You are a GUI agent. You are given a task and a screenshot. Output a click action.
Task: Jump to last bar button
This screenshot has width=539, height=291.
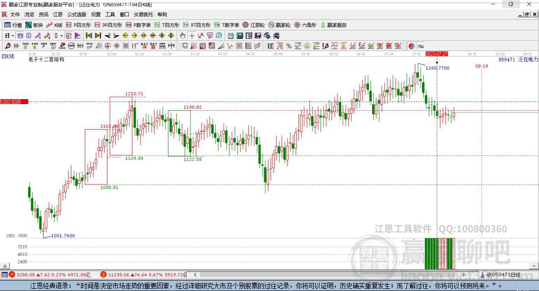tap(98, 36)
